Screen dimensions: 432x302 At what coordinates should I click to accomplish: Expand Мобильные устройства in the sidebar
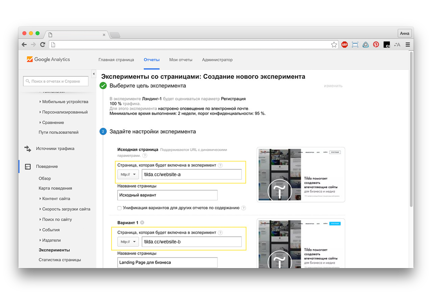pyautogui.click(x=65, y=102)
